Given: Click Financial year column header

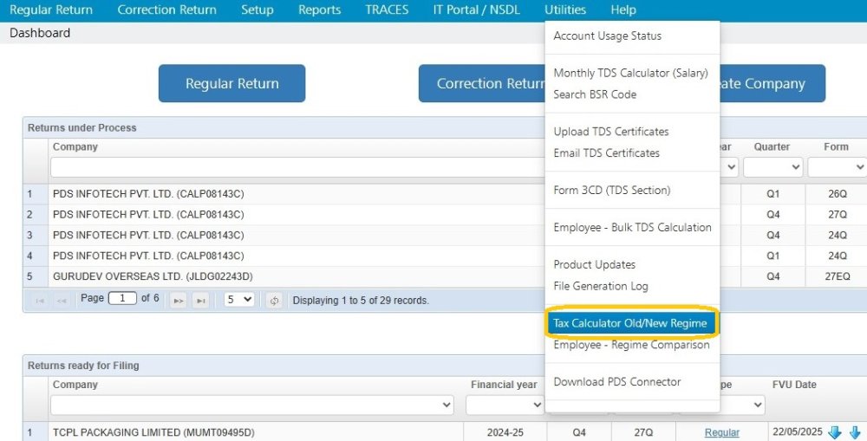Looking at the screenshot, I should click(x=504, y=385).
